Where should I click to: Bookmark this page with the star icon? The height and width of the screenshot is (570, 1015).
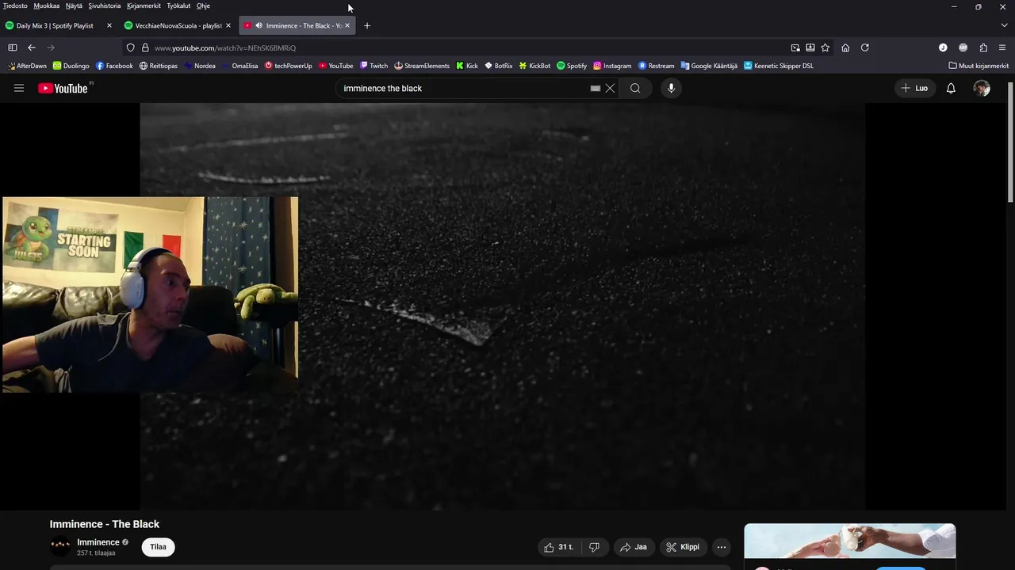(825, 47)
